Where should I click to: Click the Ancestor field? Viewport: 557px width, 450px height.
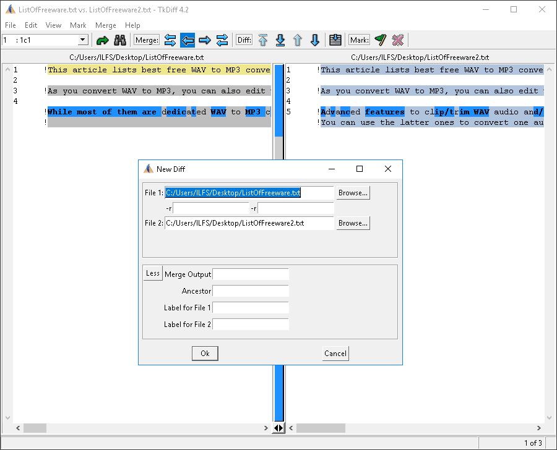pyautogui.click(x=251, y=291)
